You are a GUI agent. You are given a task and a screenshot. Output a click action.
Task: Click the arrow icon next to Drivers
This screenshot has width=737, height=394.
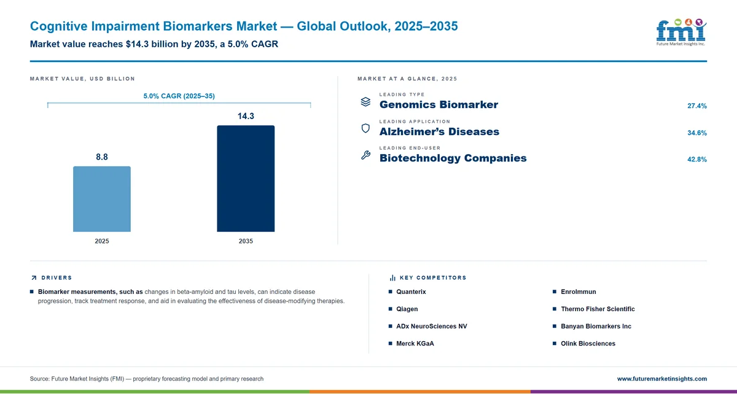pos(33,278)
